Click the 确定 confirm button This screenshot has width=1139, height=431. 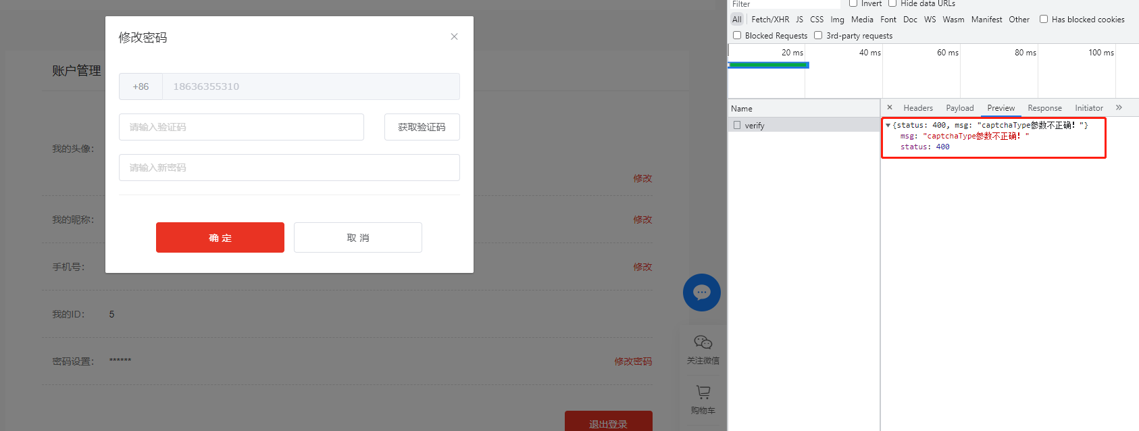tap(220, 237)
